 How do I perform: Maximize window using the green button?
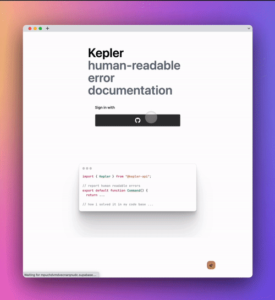[x=40, y=29]
